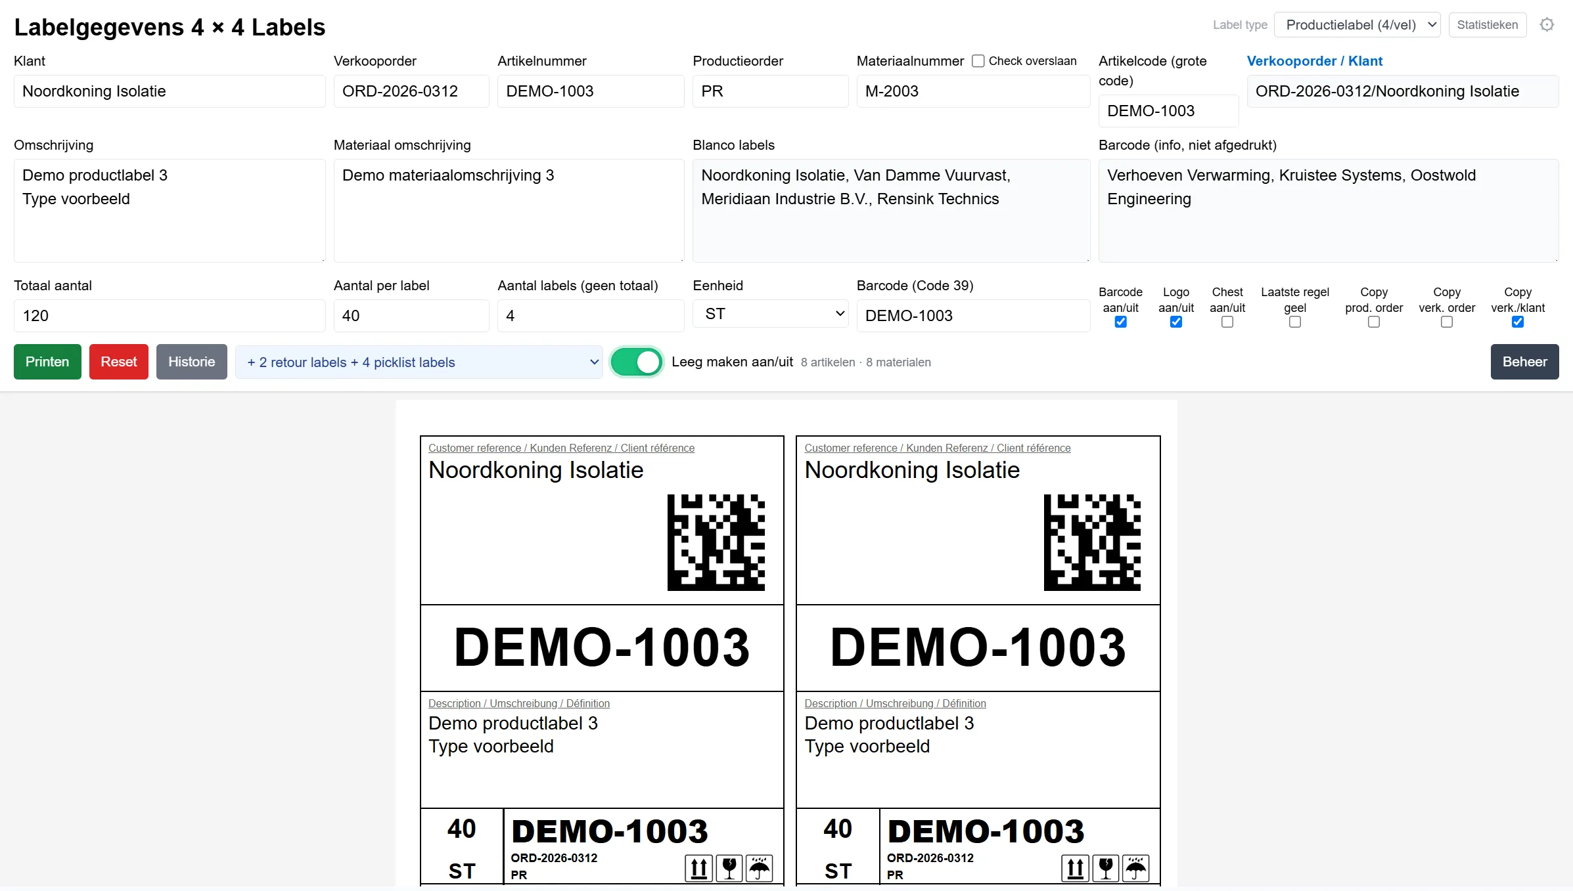Click 'Demo productlabel 3' on left label
Screen dimensions: 1573x891
pos(513,723)
